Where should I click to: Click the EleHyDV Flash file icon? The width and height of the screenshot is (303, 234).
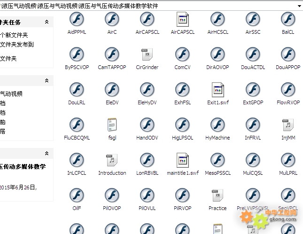147,89
